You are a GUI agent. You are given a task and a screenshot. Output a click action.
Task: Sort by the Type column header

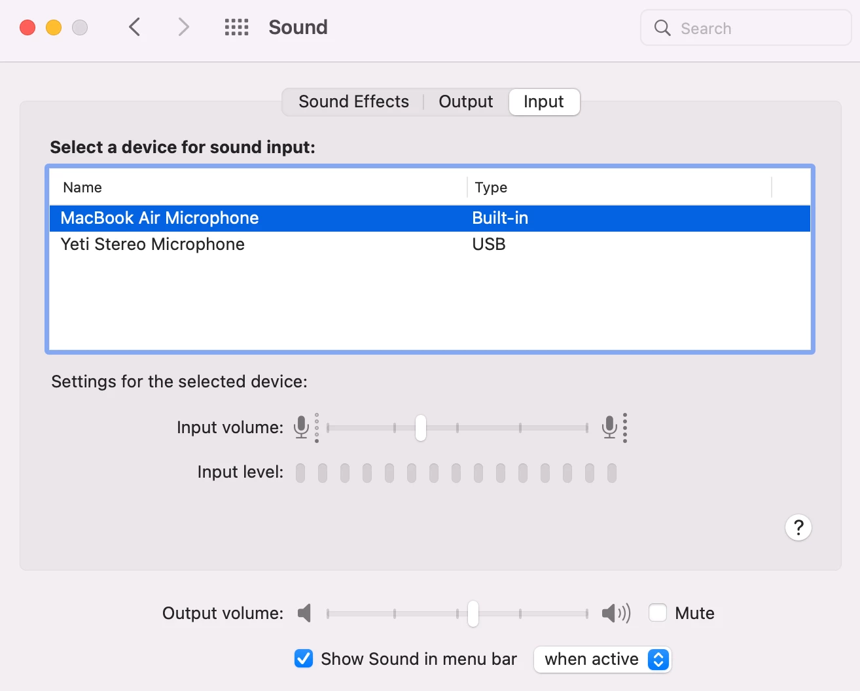click(620, 188)
